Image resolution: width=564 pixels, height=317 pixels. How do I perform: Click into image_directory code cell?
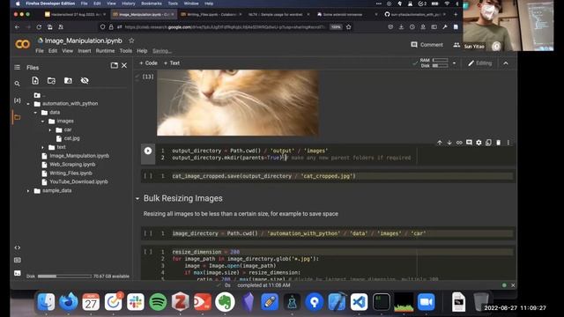[x=342, y=233]
